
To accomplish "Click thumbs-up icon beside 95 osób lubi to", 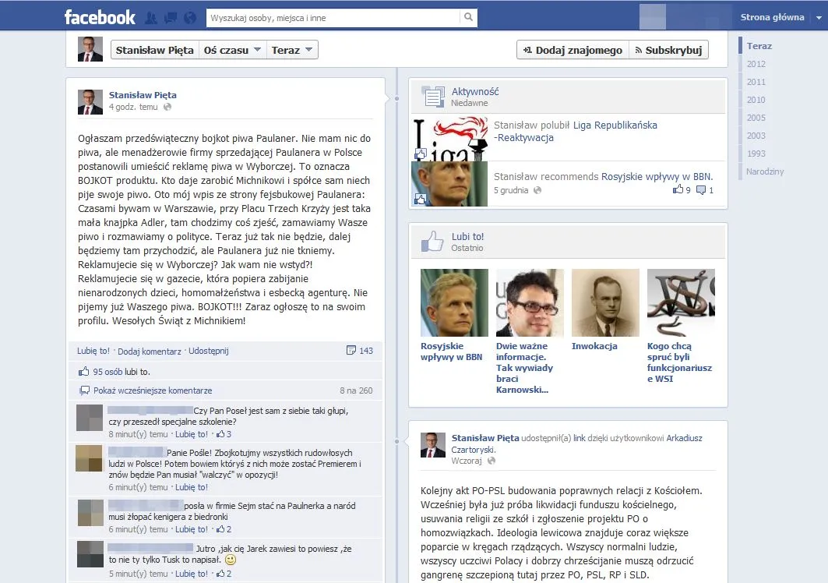I will pyautogui.click(x=83, y=372).
